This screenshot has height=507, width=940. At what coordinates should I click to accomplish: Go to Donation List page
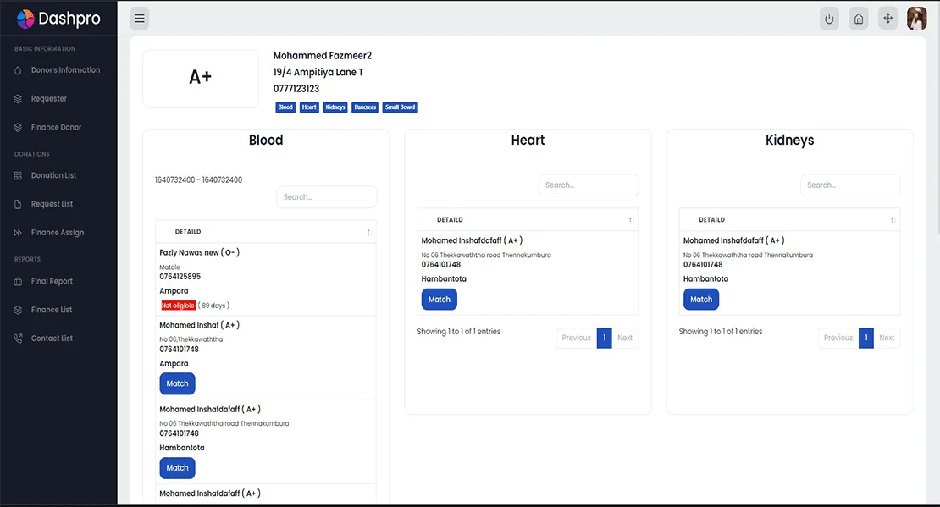point(53,175)
